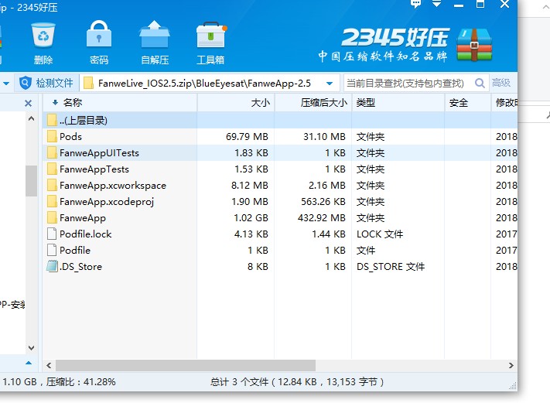The width and height of the screenshot is (550, 403).
Task: Sort by 压缩后大小 column header
Action: (x=313, y=102)
